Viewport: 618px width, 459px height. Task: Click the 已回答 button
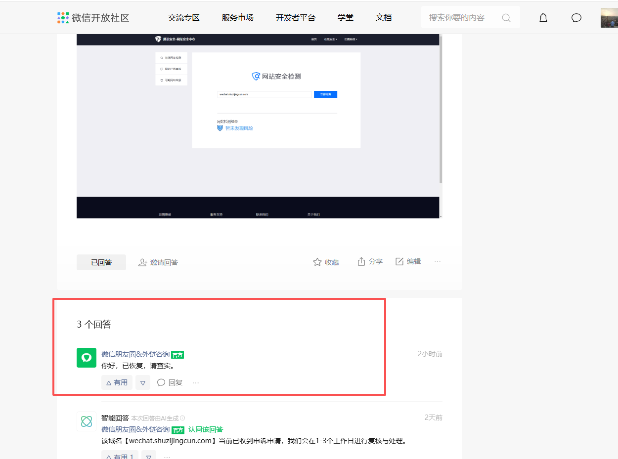coord(101,262)
